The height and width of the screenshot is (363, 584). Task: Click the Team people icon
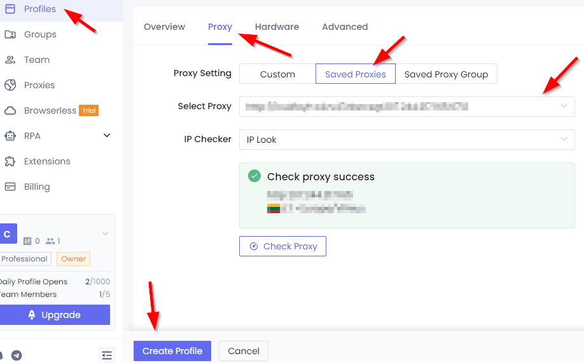pyautogui.click(x=10, y=60)
